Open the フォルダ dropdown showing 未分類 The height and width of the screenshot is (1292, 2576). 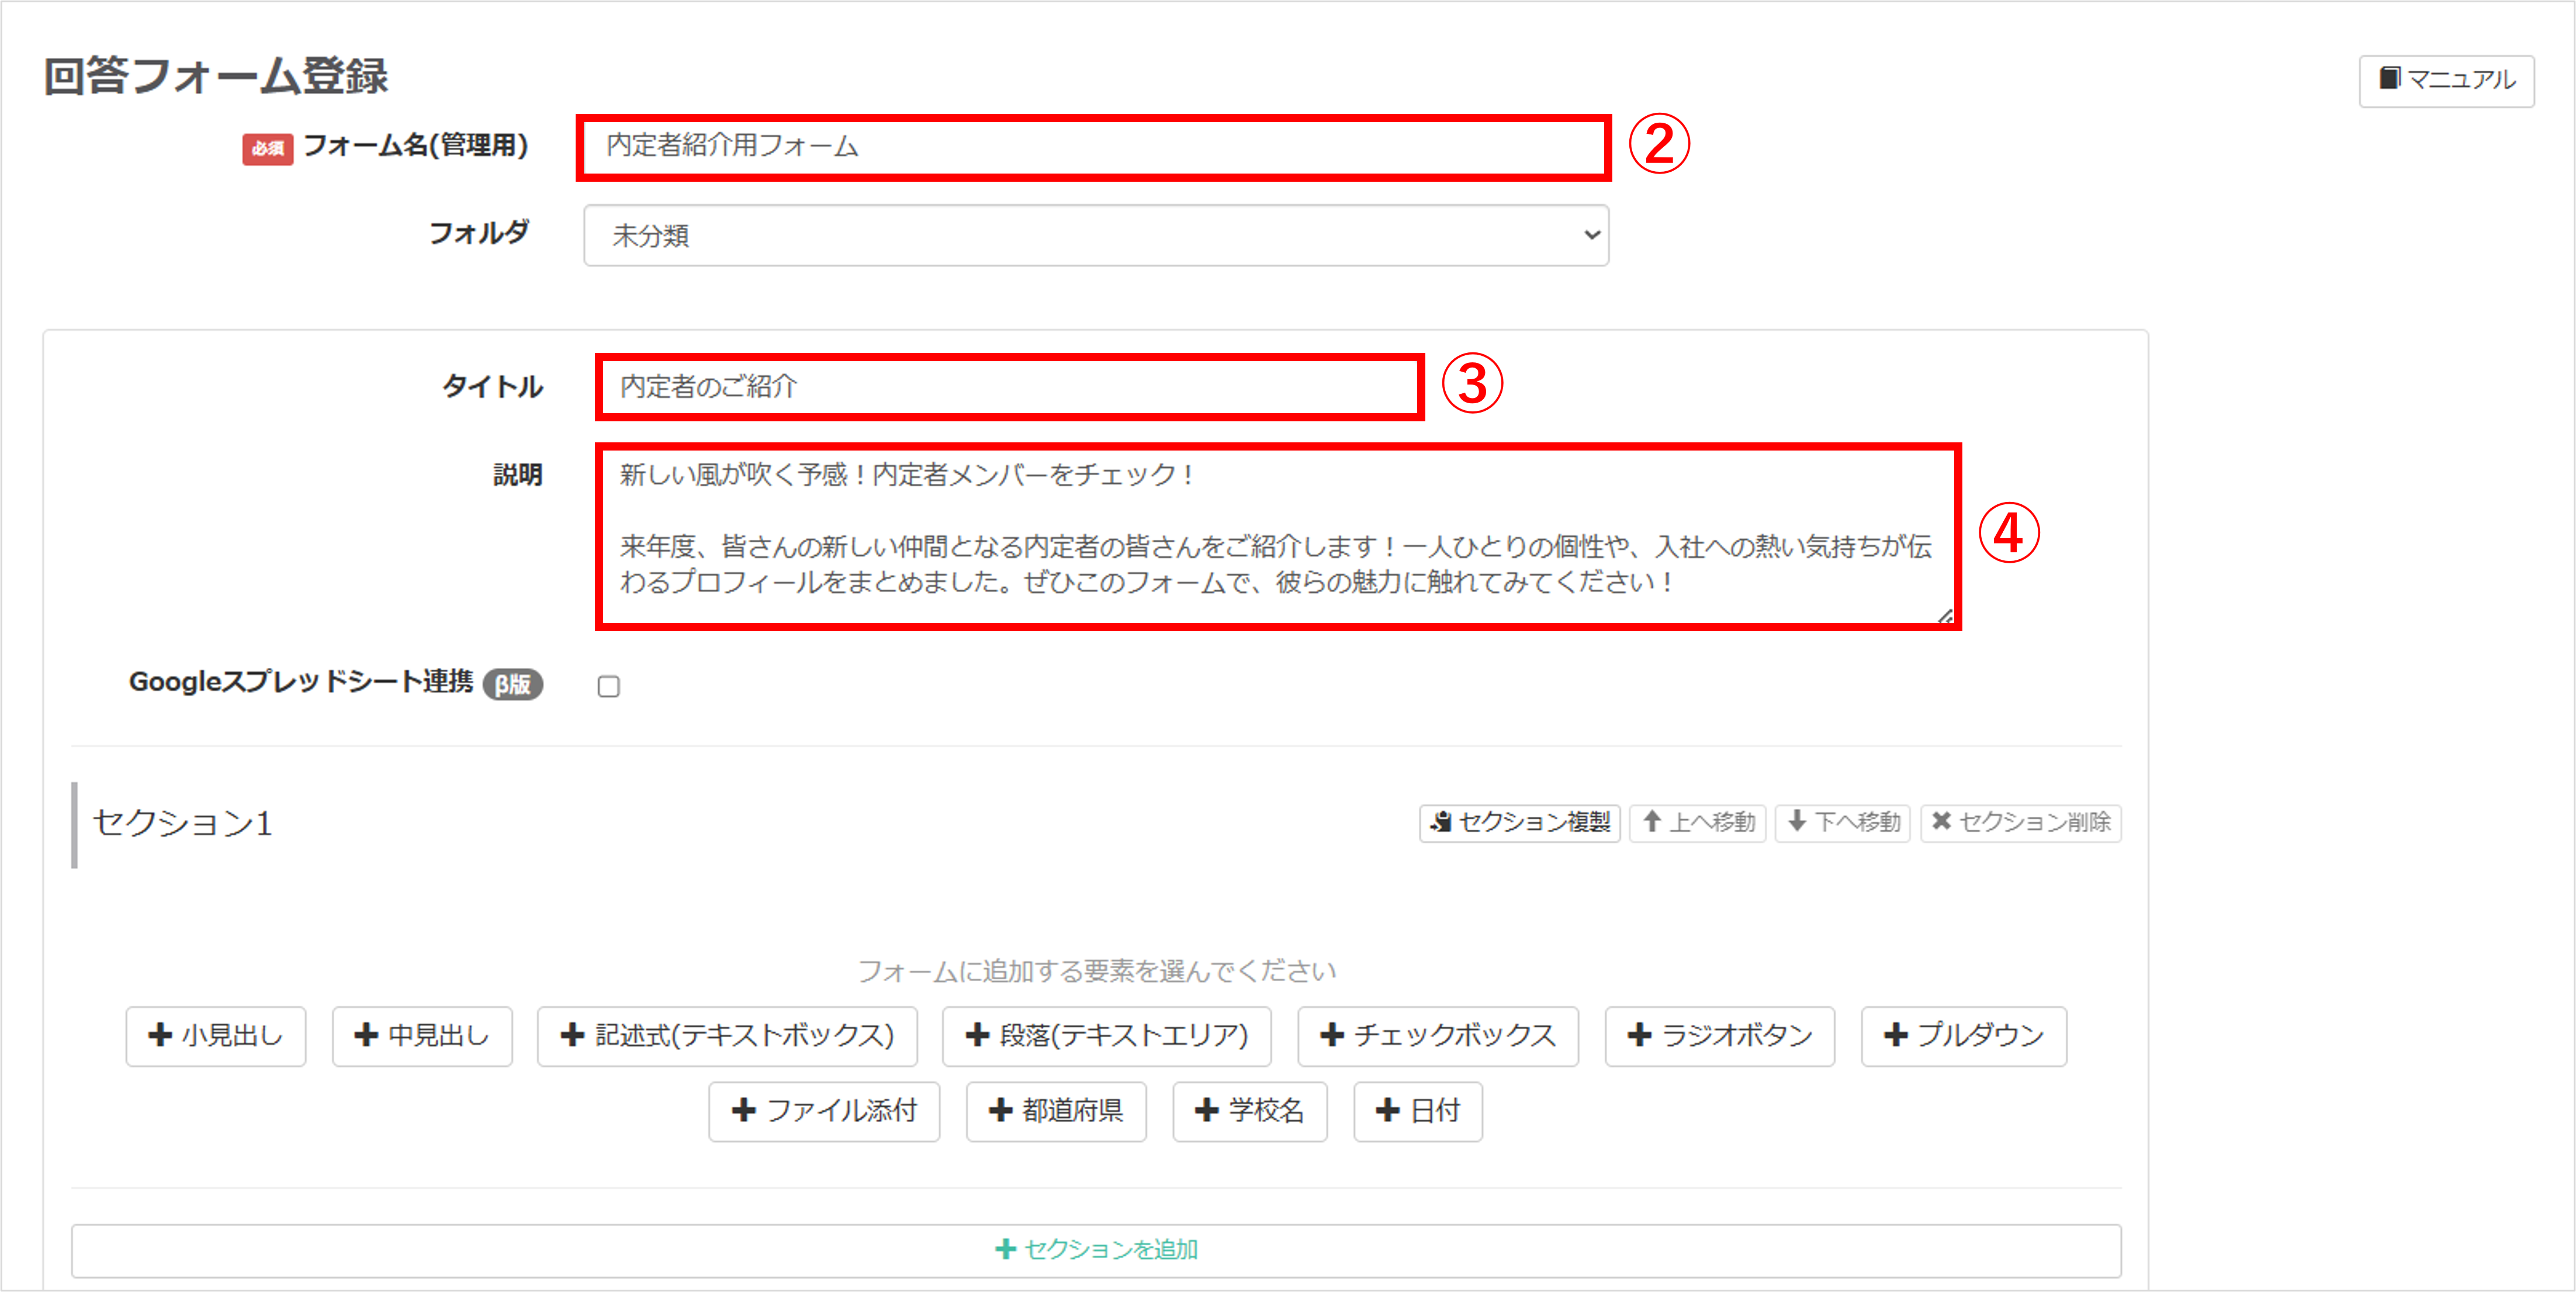click(x=1096, y=235)
